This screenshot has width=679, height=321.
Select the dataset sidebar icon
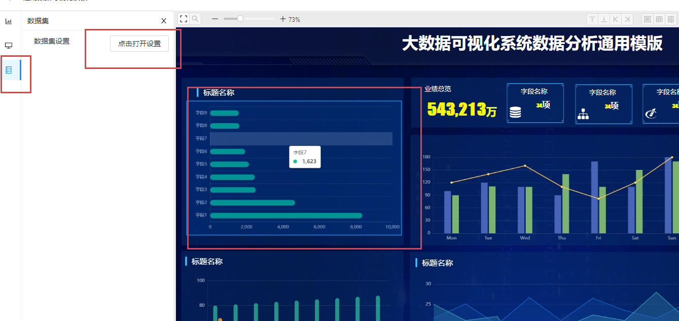(x=9, y=70)
